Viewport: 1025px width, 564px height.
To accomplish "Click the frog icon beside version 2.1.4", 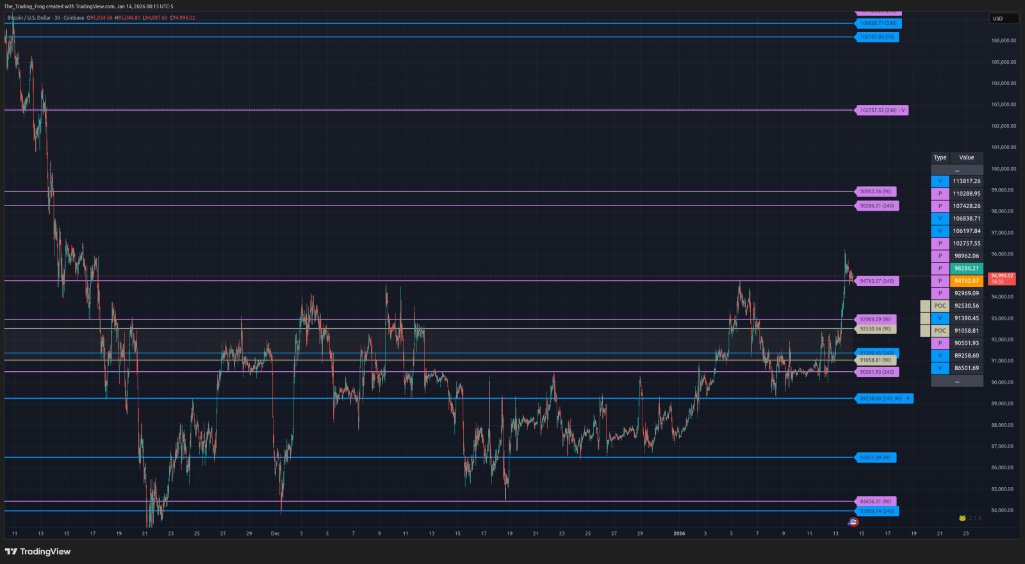I will (x=962, y=518).
